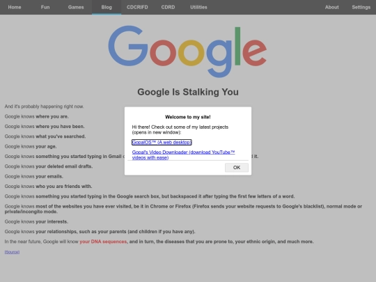Viewport: 376px width, 282px height.
Task: Click the Google Is Stalking You heading
Action: click(x=188, y=92)
